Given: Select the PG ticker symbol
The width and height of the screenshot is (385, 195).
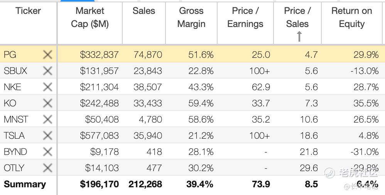Looking at the screenshot, I should coord(10,55).
